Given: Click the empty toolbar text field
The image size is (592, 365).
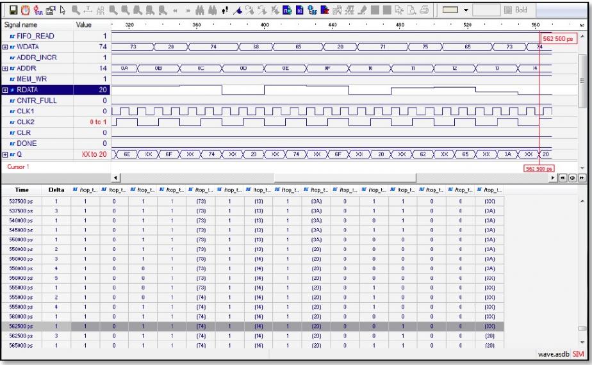Looking at the screenshot, I should click(486, 10).
